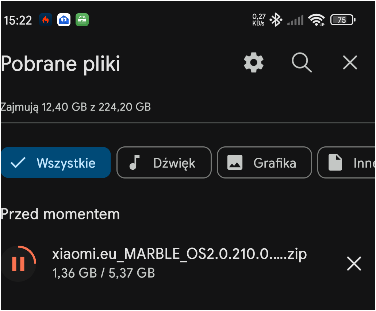Click the Przed momentem section header
Screen dimensions: 376x311
tap(60, 214)
